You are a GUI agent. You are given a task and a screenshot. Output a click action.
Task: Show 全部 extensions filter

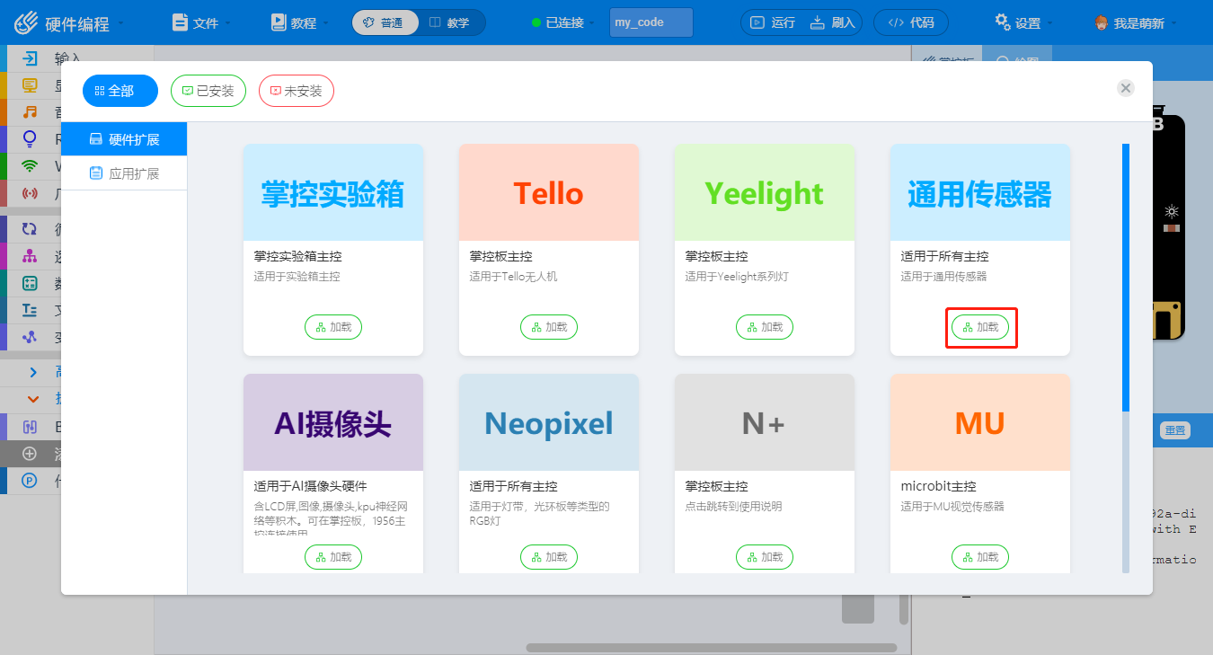click(x=120, y=91)
